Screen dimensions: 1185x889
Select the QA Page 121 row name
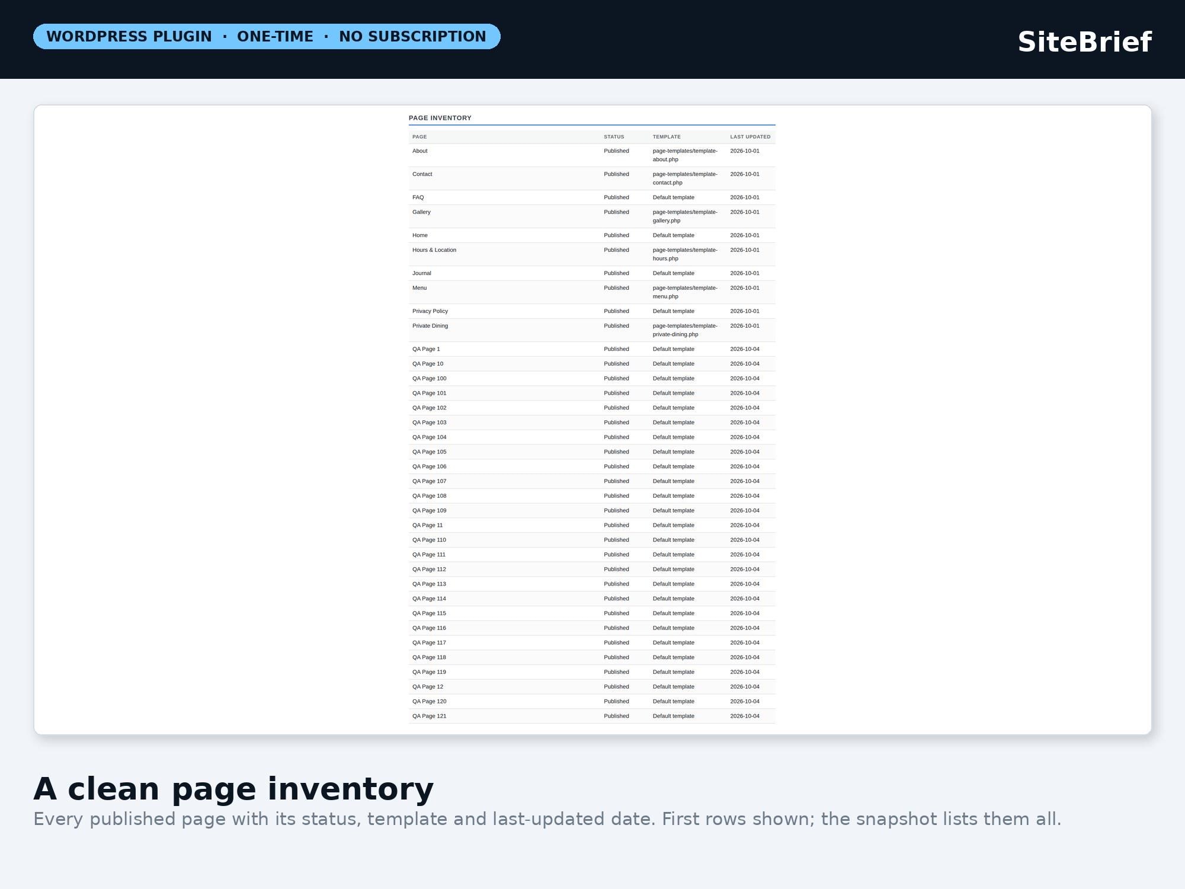430,717
